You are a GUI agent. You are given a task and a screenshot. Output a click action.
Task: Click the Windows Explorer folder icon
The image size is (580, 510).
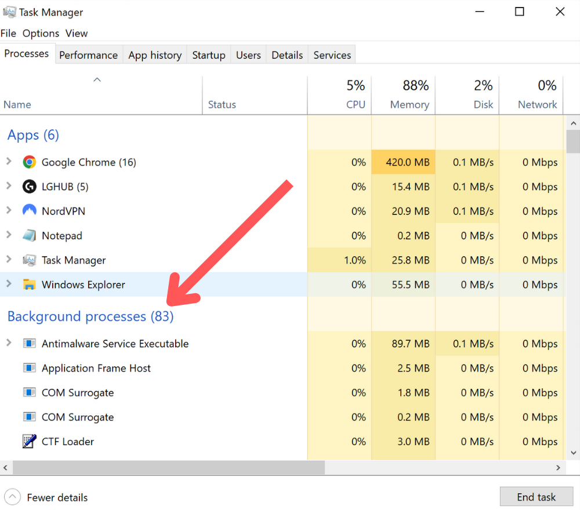(29, 285)
